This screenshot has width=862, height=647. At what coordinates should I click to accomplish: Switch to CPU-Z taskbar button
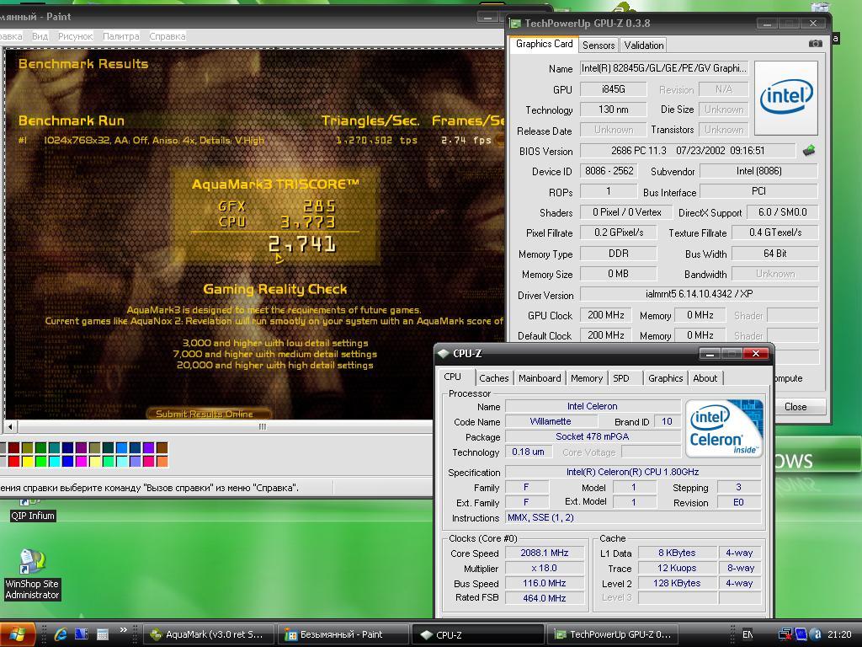pos(477,634)
